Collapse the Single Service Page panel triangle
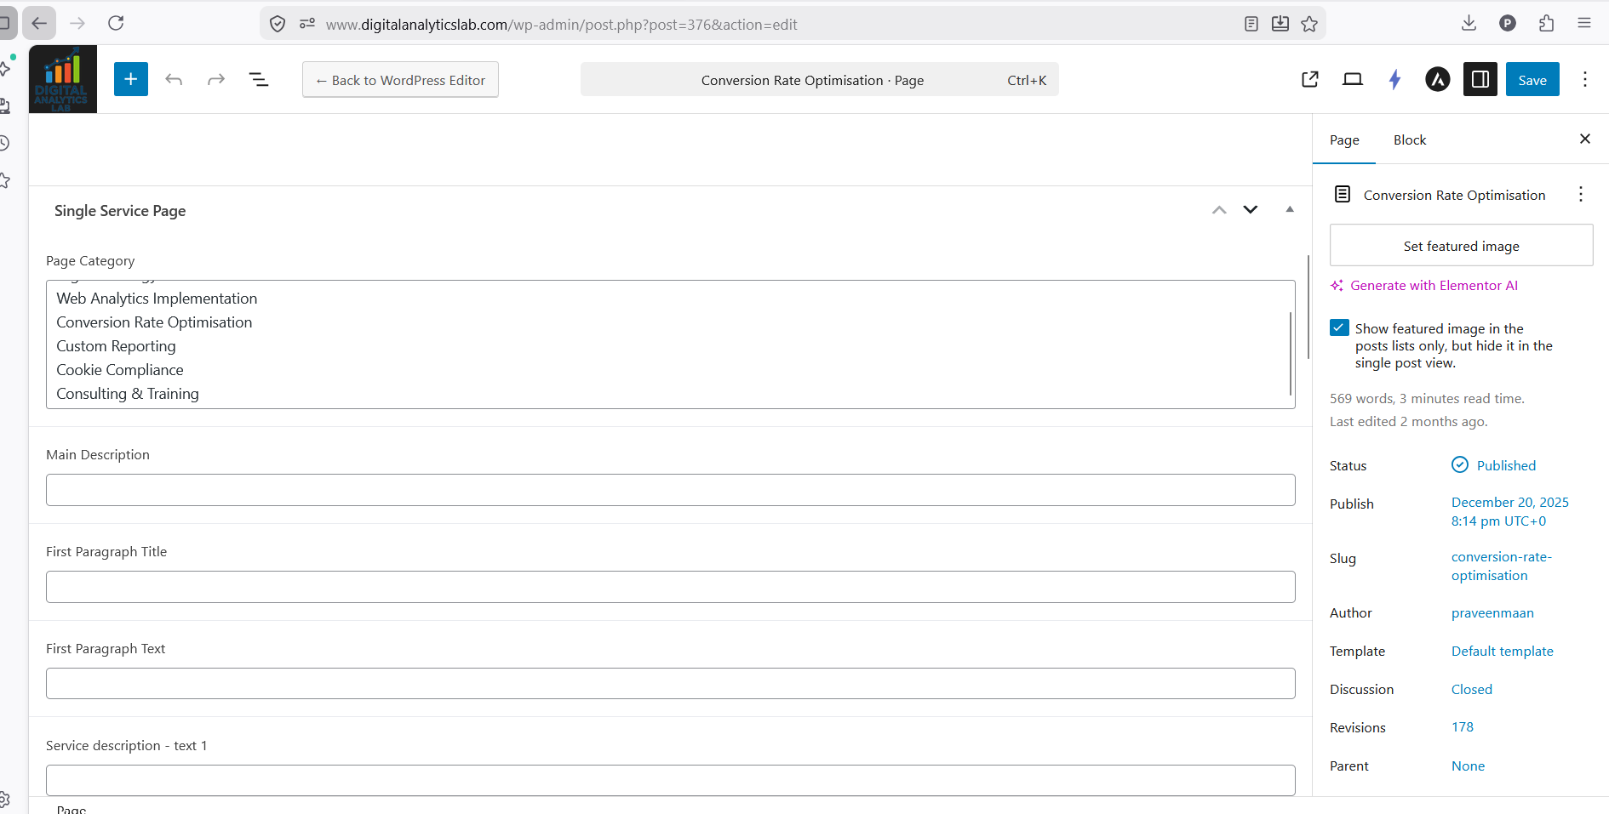The image size is (1609, 814). click(x=1290, y=209)
